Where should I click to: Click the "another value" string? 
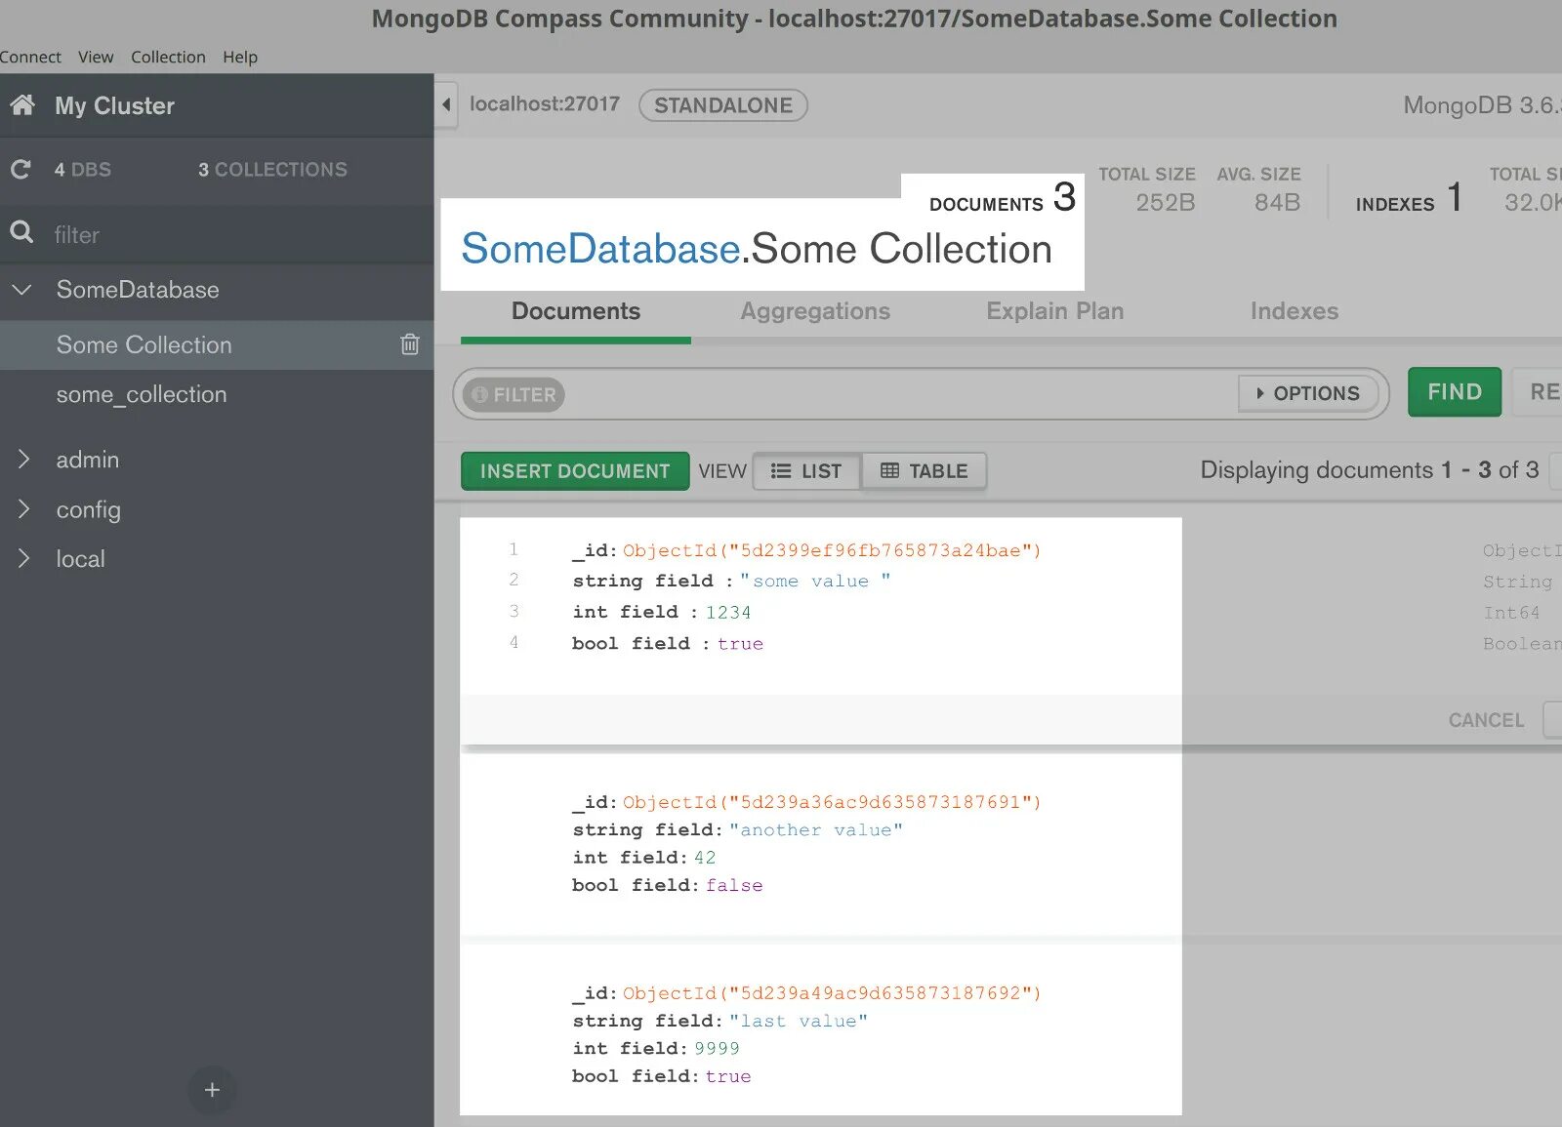(815, 829)
